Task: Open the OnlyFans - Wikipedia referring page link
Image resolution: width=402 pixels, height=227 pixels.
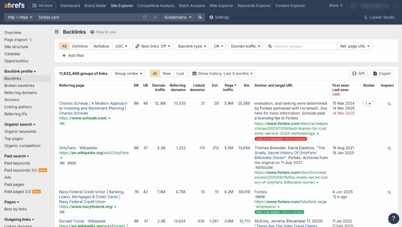Action: 78,148
